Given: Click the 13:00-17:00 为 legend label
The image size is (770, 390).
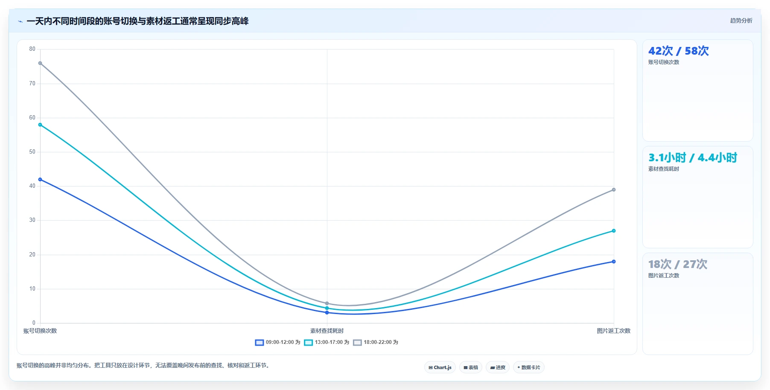Looking at the screenshot, I should point(332,342).
